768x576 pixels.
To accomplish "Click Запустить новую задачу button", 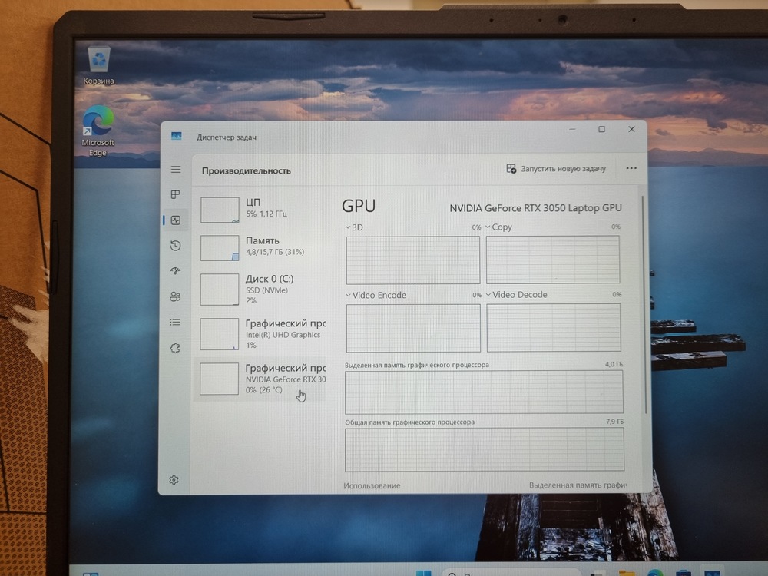I will point(556,168).
